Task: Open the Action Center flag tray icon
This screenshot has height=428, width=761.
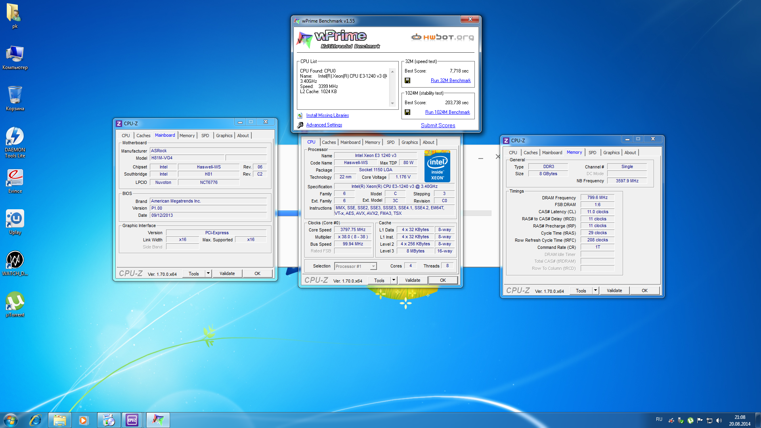Action: point(700,420)
